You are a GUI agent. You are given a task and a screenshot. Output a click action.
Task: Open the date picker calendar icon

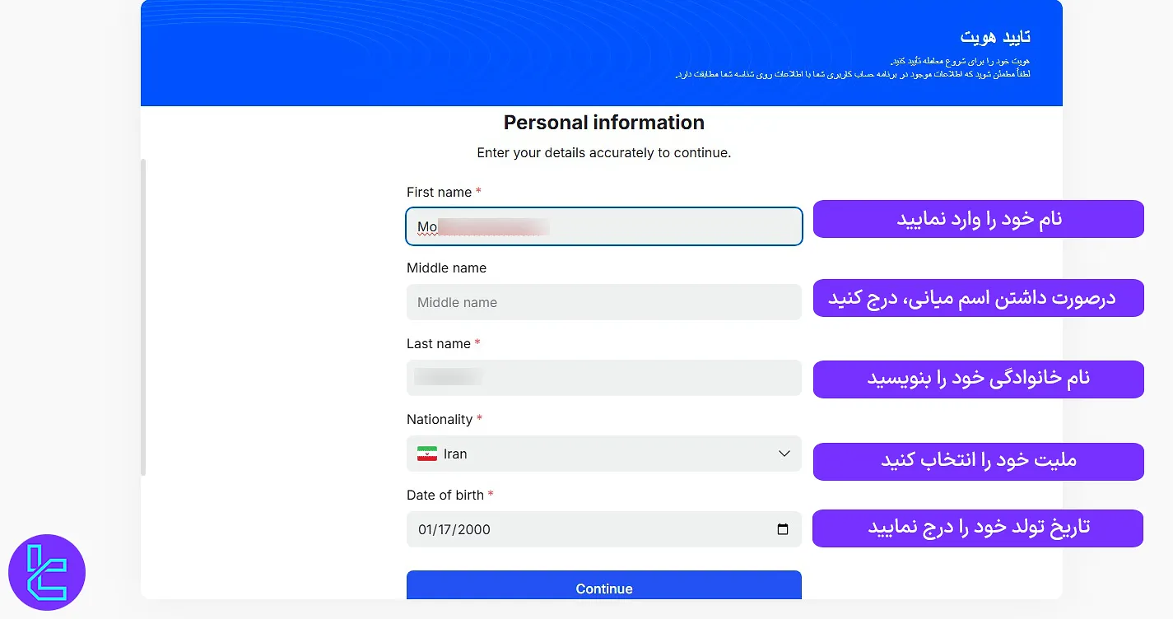[x=782, y=529]
